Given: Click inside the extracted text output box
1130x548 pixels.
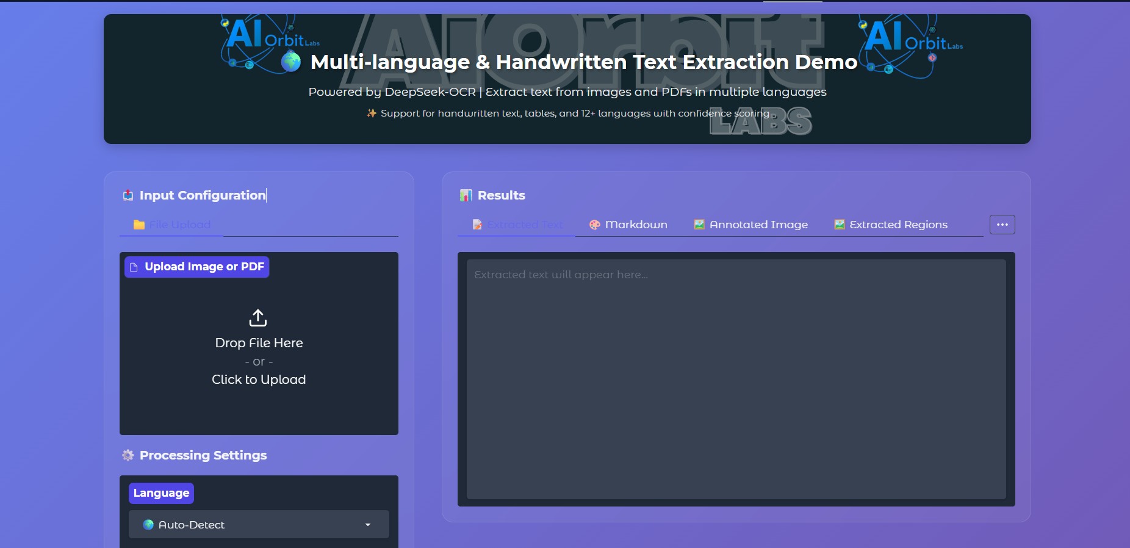Looking at the screenshot, I should pos(736,379).
